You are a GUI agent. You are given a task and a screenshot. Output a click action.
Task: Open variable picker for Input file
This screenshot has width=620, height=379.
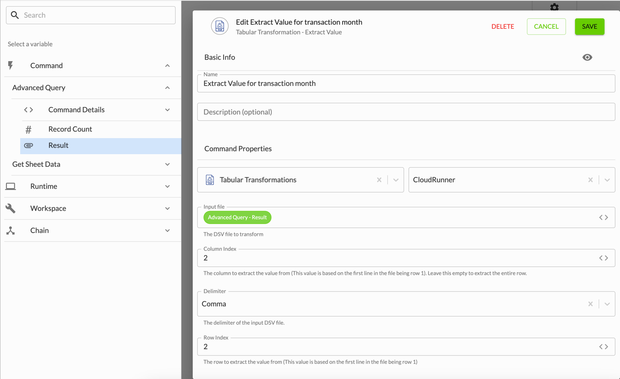coord(603,217)
